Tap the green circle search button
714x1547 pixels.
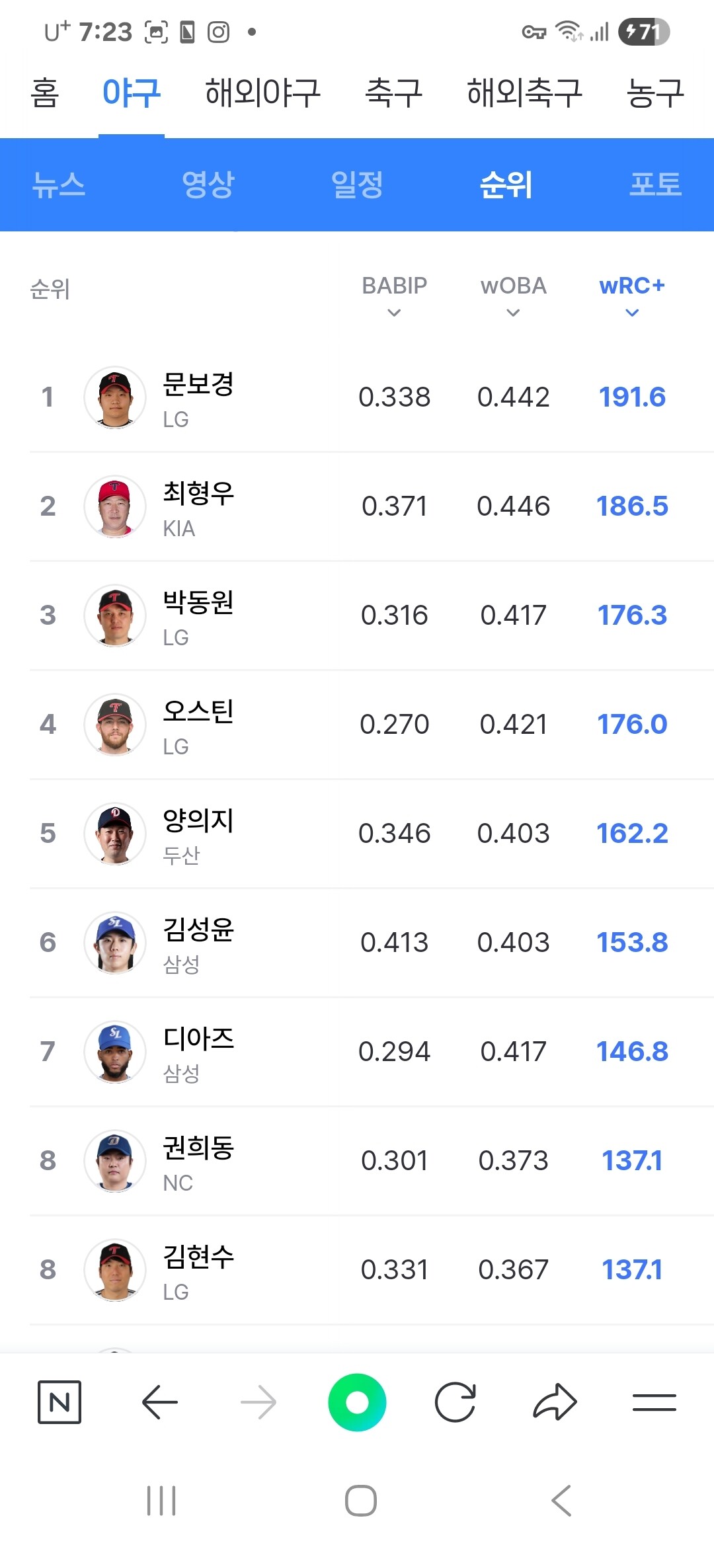coord(357,1402)
